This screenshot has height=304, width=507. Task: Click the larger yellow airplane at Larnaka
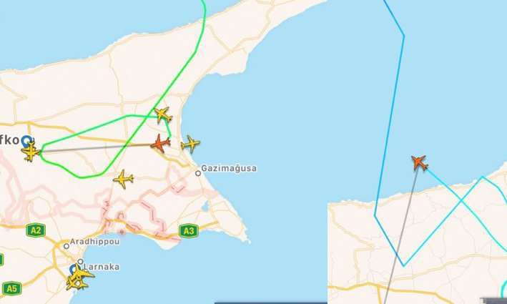(x=80, y=273)
